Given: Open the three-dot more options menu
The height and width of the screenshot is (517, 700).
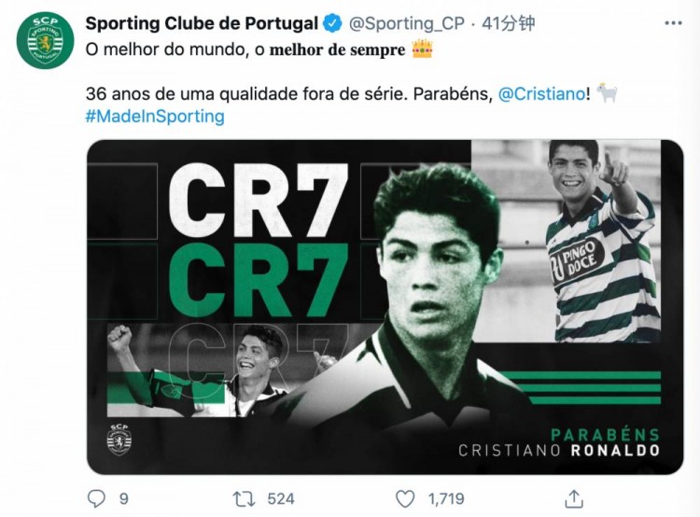Looking at the screenshot, I should pyautogui.click(x=673, y=23).
